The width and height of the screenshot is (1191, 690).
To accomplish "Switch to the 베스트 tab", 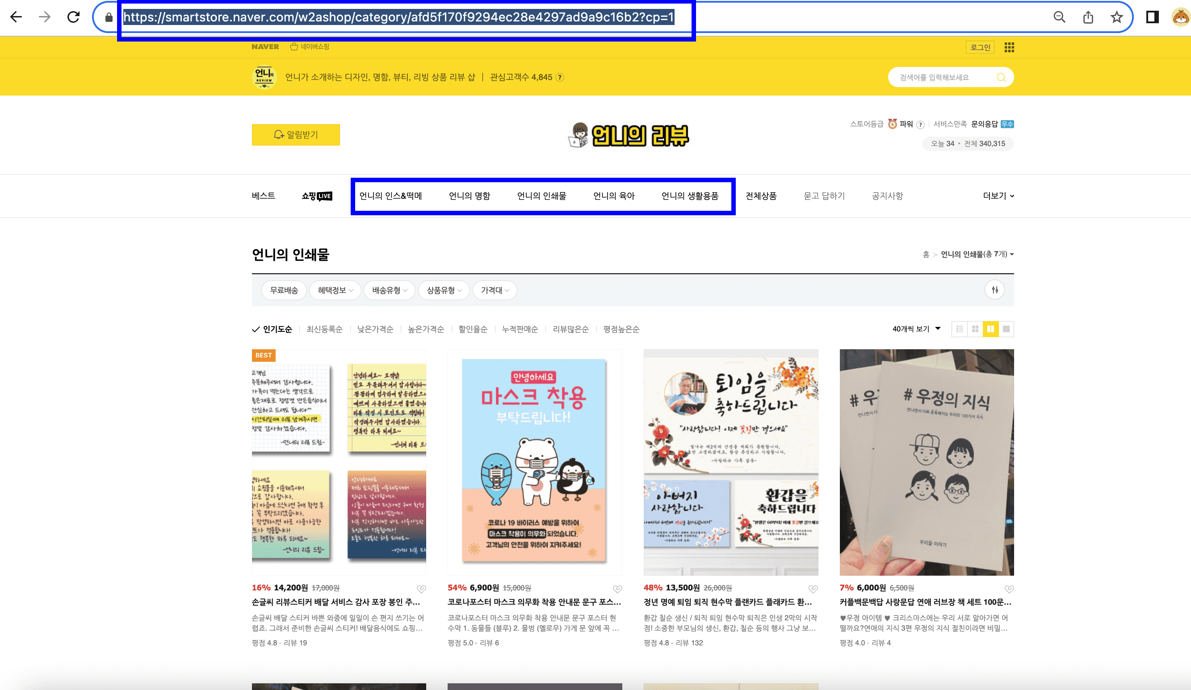I will pyautogui.click(x=263, y=196).
